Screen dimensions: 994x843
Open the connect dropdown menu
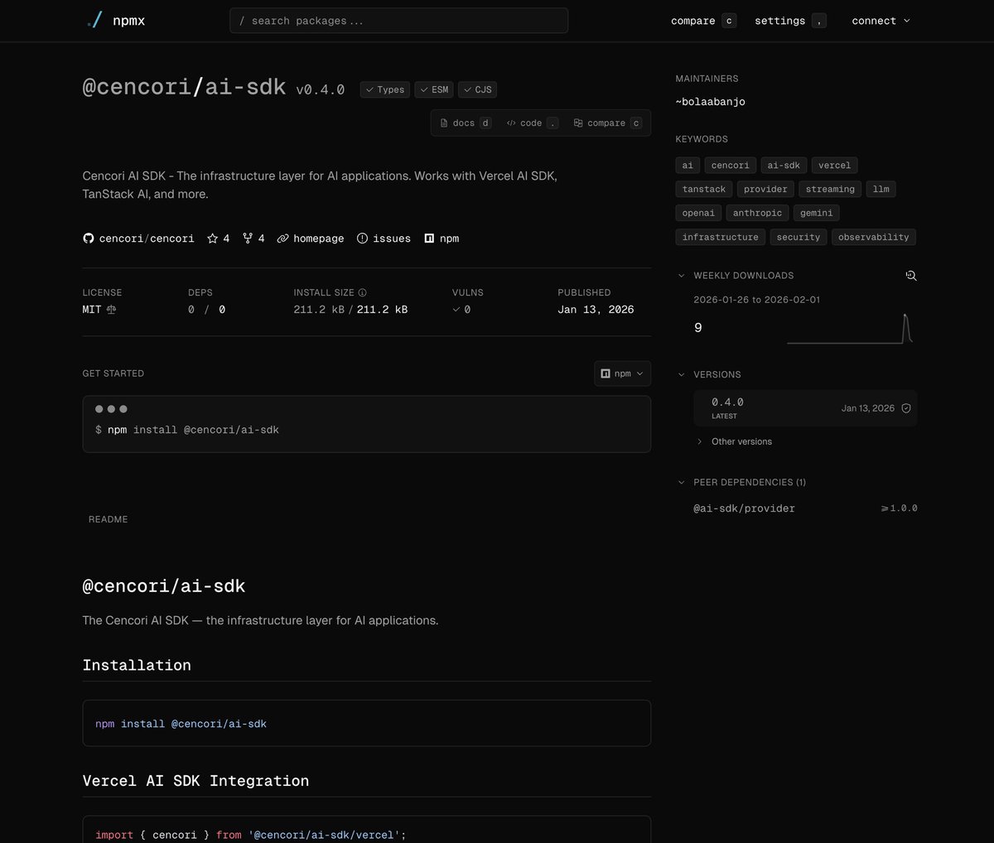tap(881, 21)
